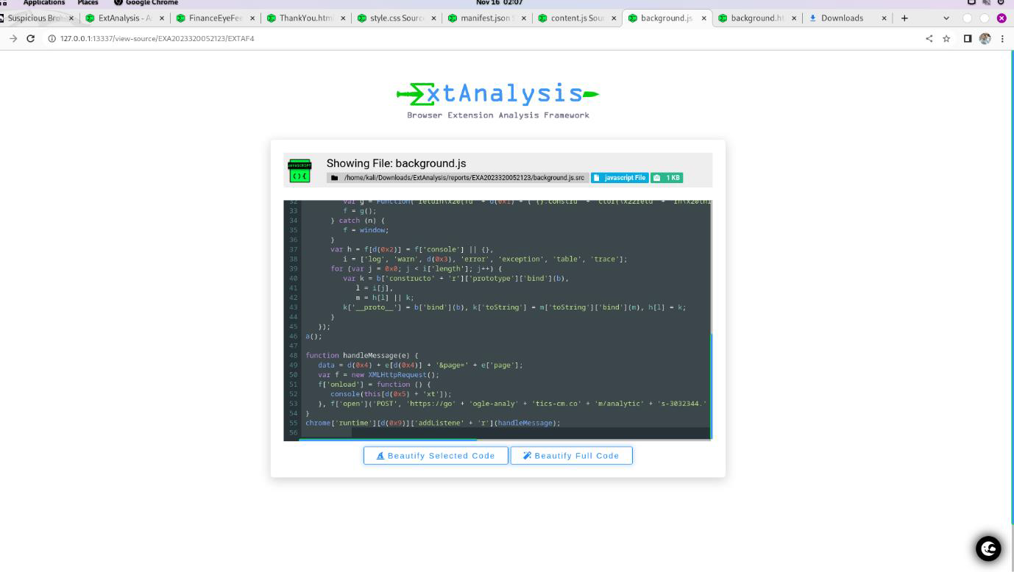Image resolution: width=1014 pixels, height=572 pixels.
Task: Click the share icon in address bar
Action: coord(929,39)
